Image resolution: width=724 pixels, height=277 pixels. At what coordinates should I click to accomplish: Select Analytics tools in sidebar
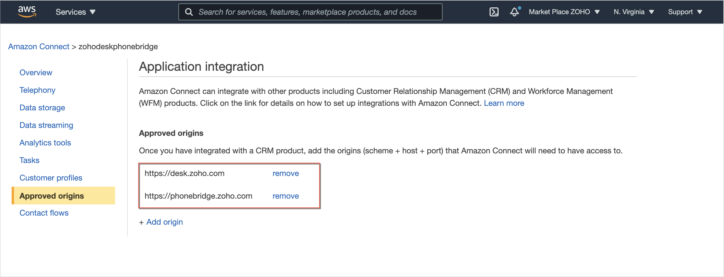[45, 143]
